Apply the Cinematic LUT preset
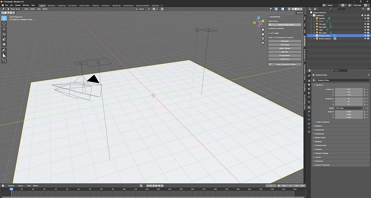This screenshot has width=371, height=198. tap(284, 41)
